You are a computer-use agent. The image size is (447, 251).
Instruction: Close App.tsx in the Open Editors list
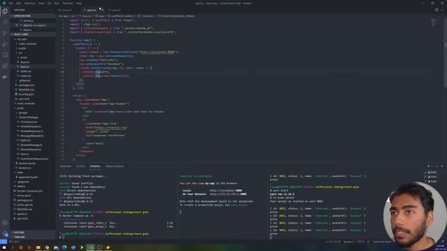pyautogui.click(x=17, y=25)
